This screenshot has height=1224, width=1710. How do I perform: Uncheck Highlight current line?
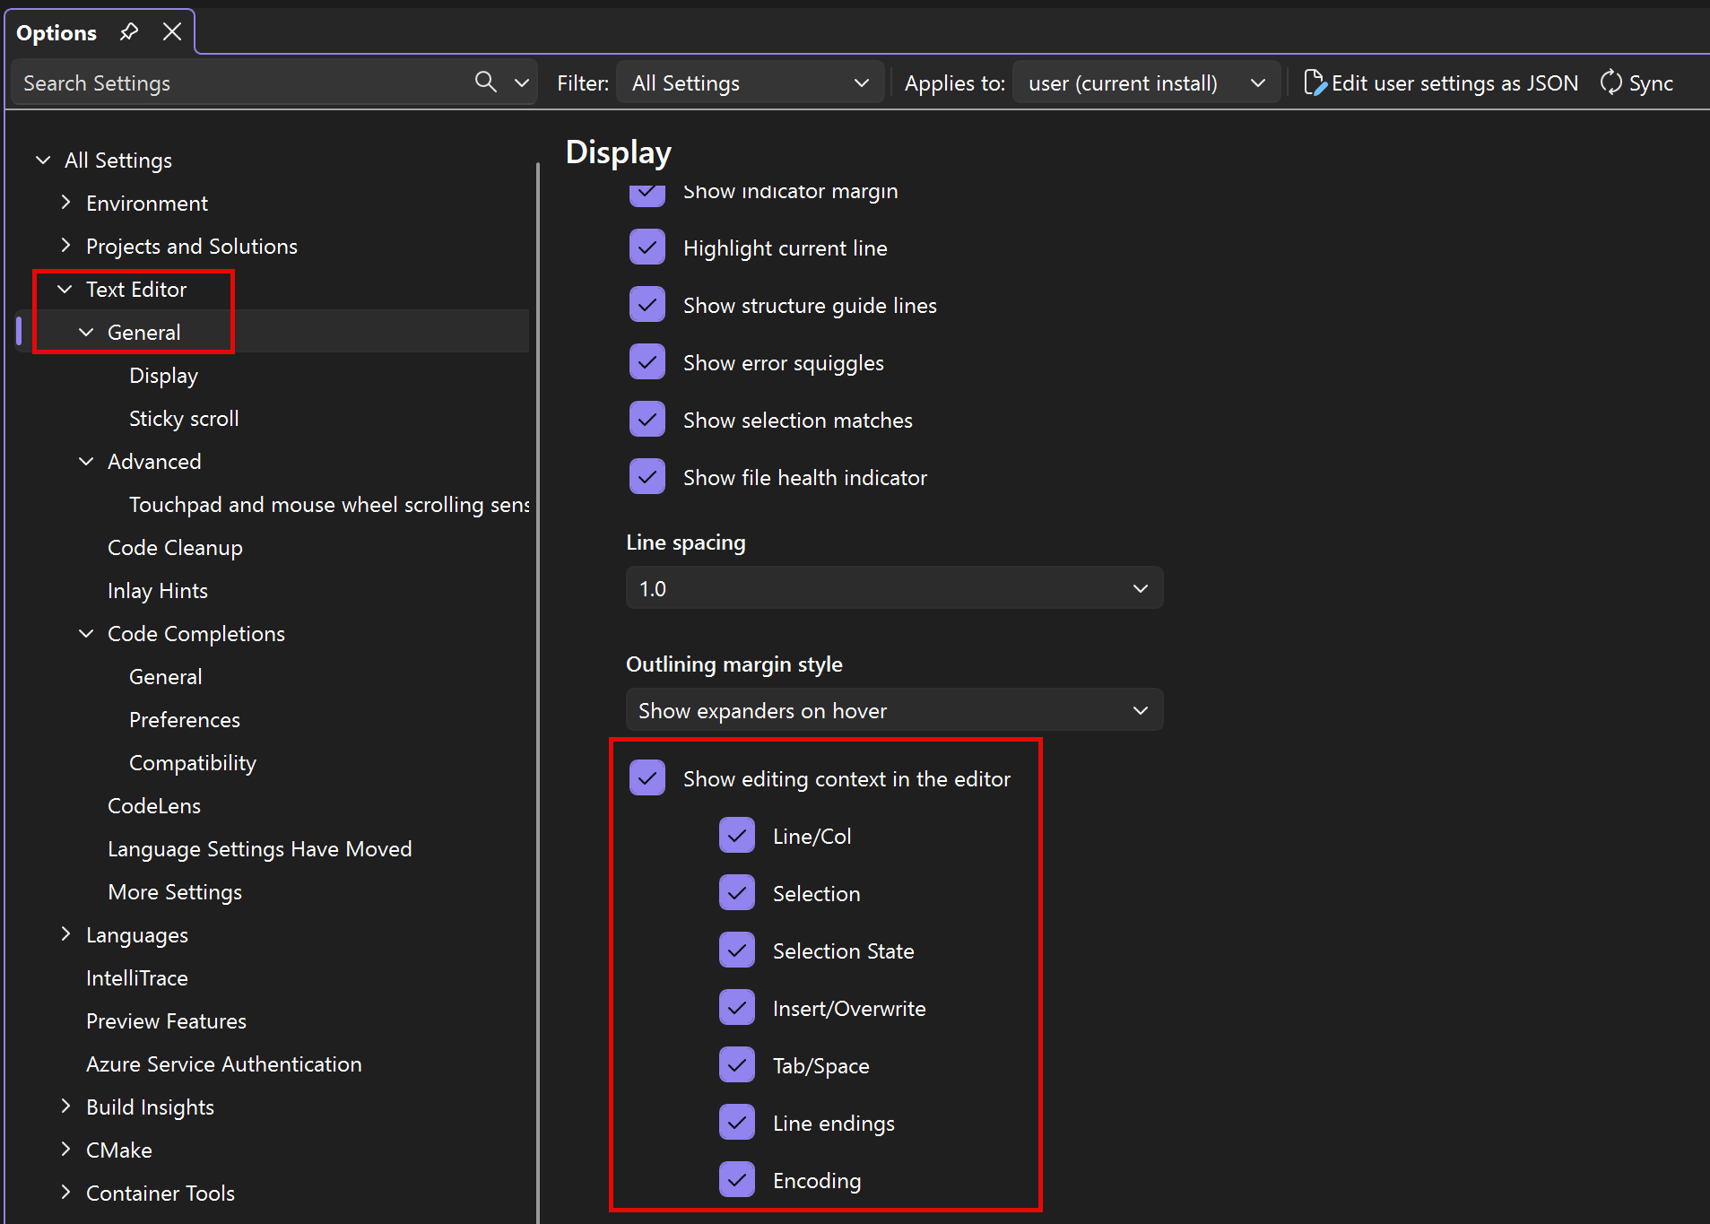pyautogui.click(x=647, y=247)
